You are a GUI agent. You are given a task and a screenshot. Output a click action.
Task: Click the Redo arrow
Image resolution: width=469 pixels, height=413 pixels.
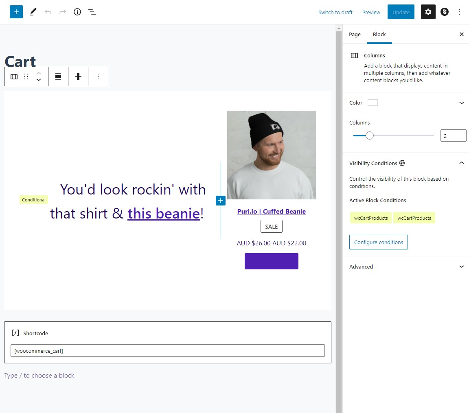click(x=63, y=12)
